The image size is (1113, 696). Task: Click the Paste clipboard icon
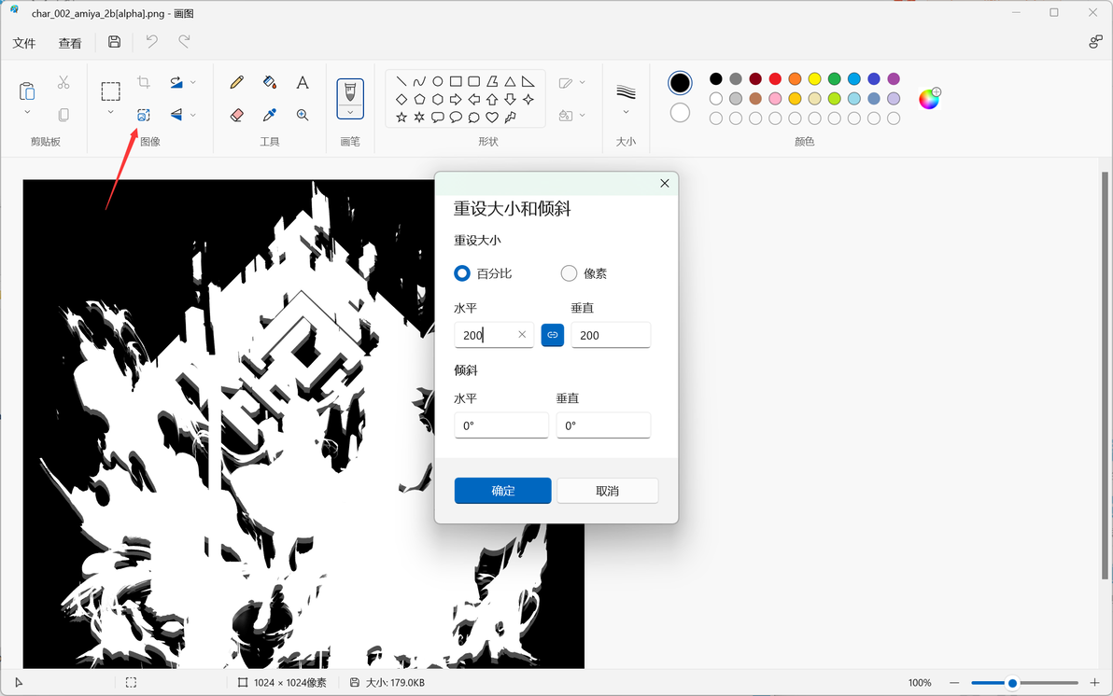[27, 90]
